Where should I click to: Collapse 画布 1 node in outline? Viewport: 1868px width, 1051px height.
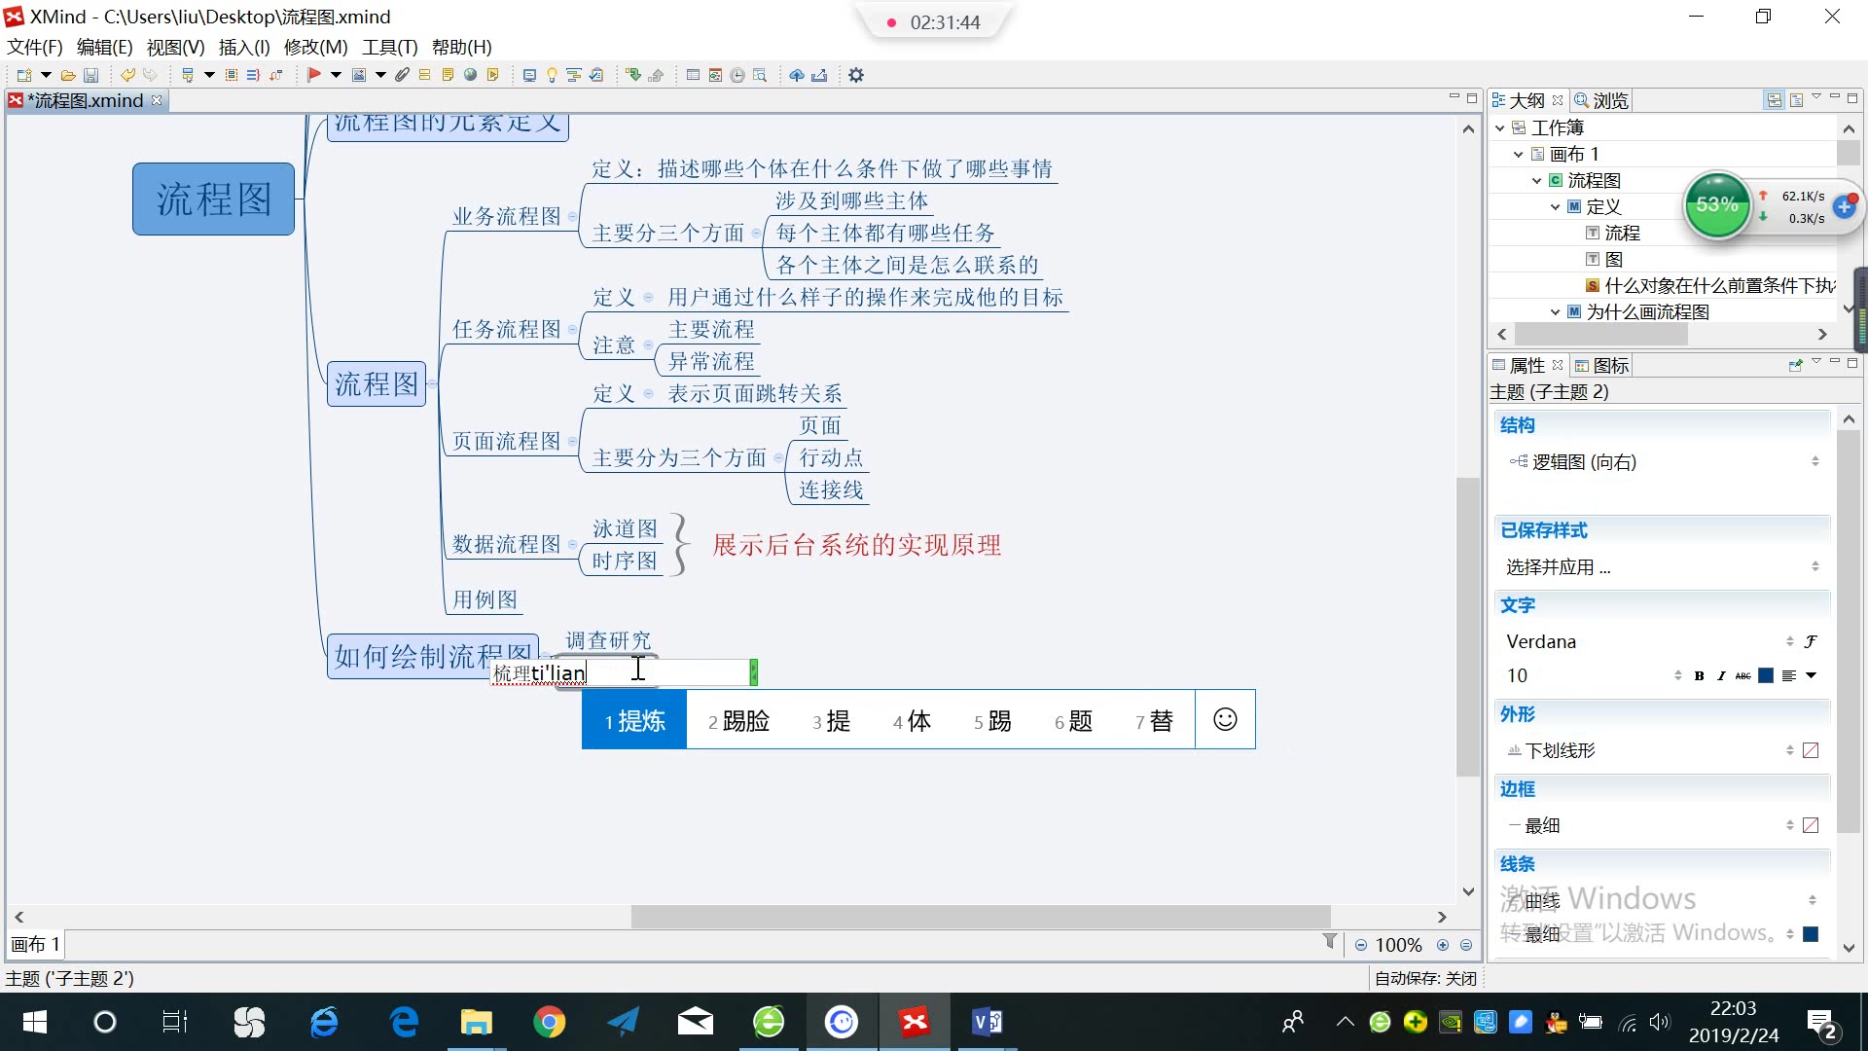[x=1518, y=154]
